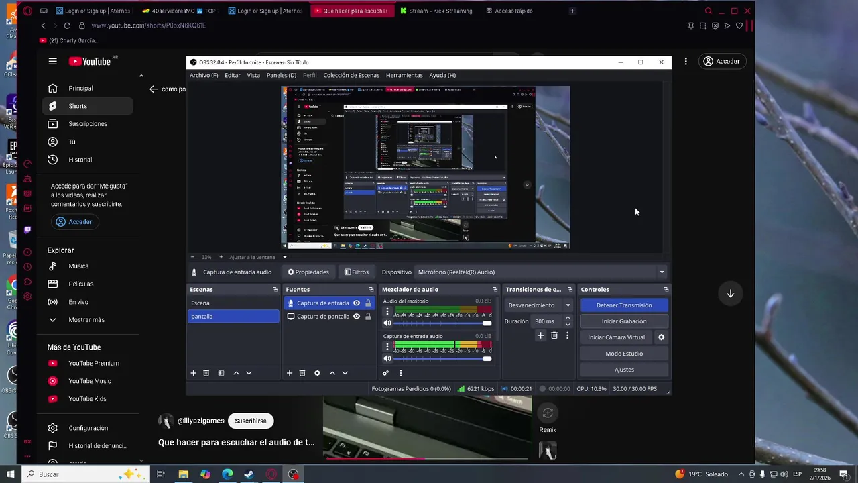Move source down in Fuentes panel
This screenshot has height=483, width=858.
point(345,373)
